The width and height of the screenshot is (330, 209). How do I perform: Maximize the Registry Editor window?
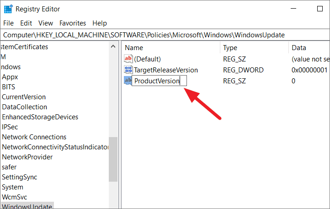(320, 9)
